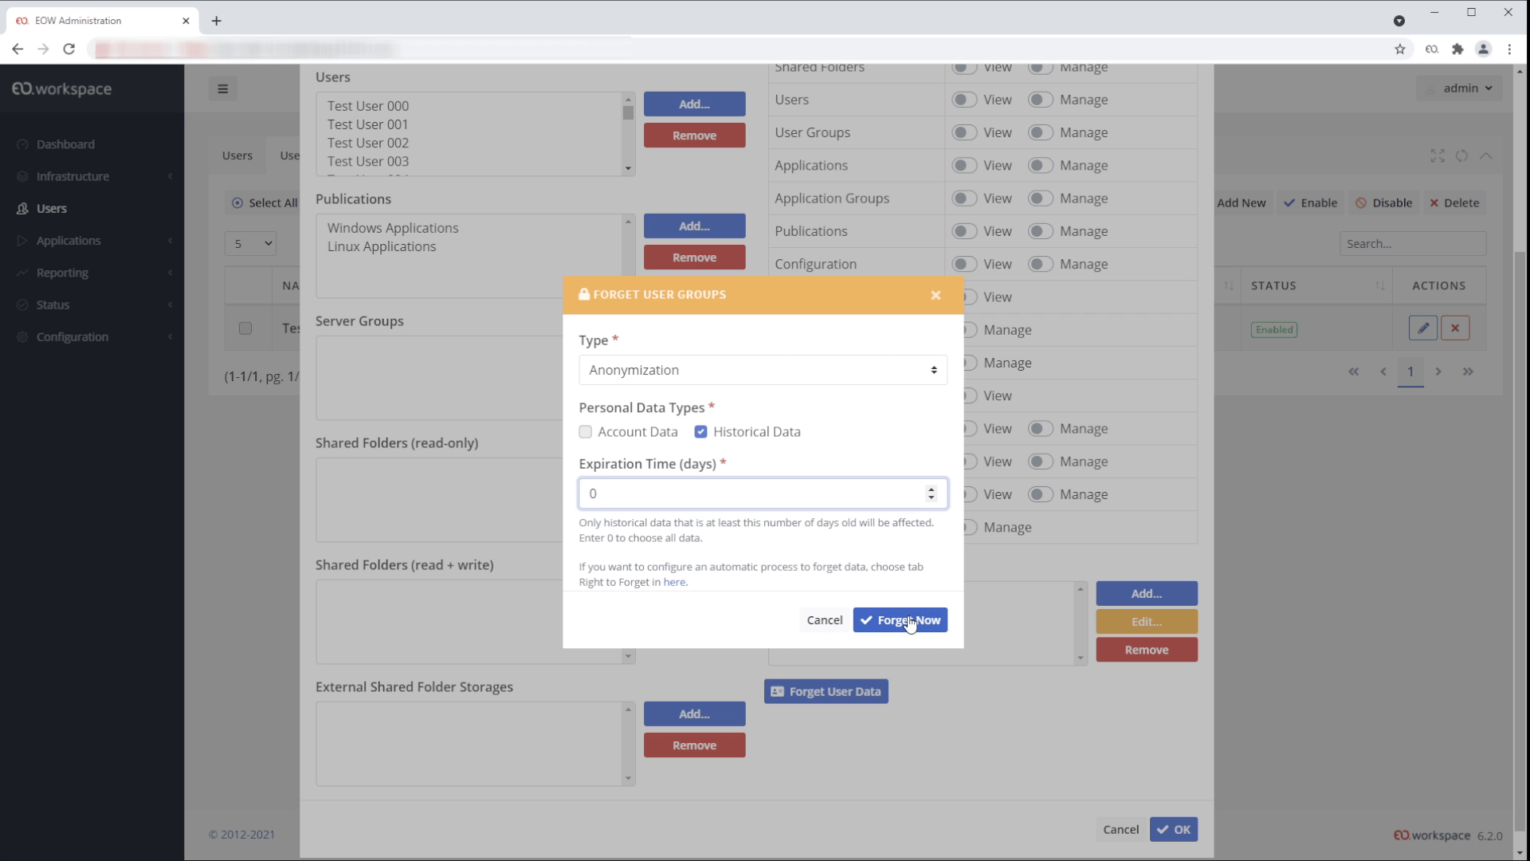
Task: Open the browser extensions puzzle icon
Action: coord(1457,49)
